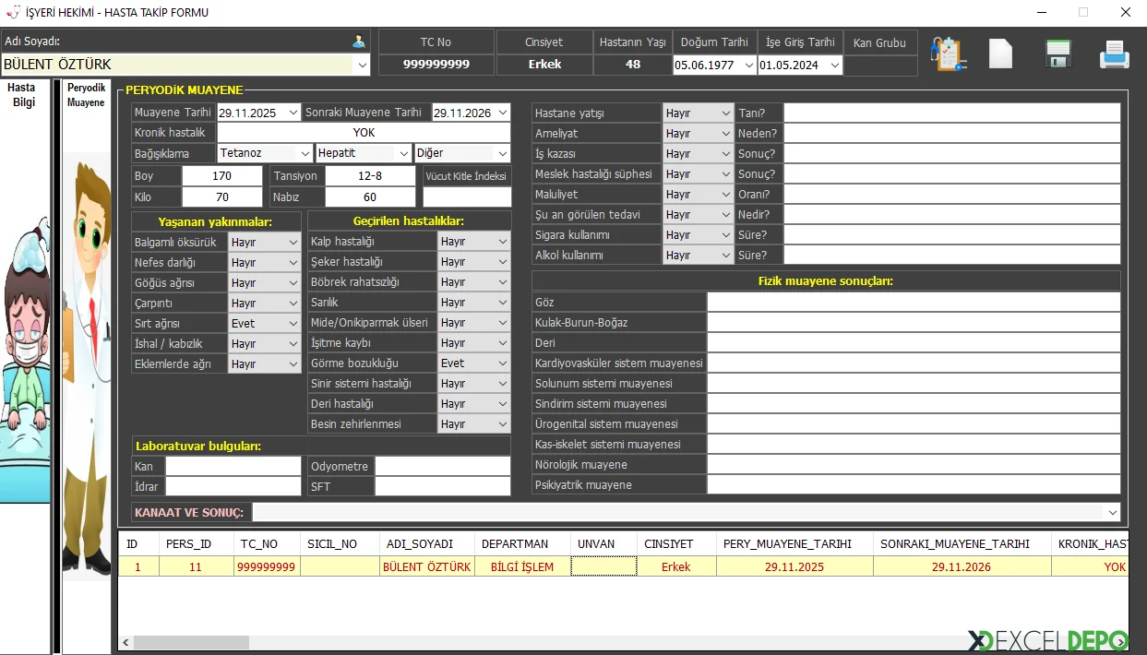Switch to the Hasta Bilgi tab
The height and width of the screenshot is (655, 1147).
24,95
